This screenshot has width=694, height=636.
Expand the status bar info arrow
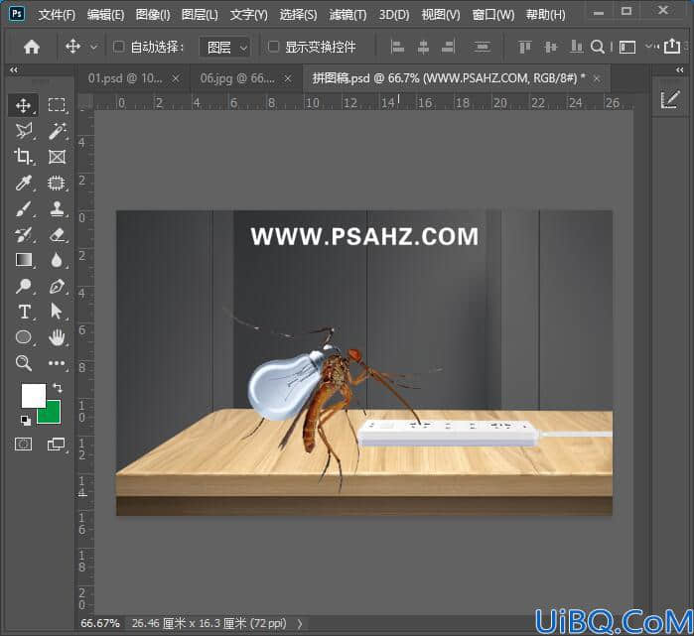pos(300,624)
